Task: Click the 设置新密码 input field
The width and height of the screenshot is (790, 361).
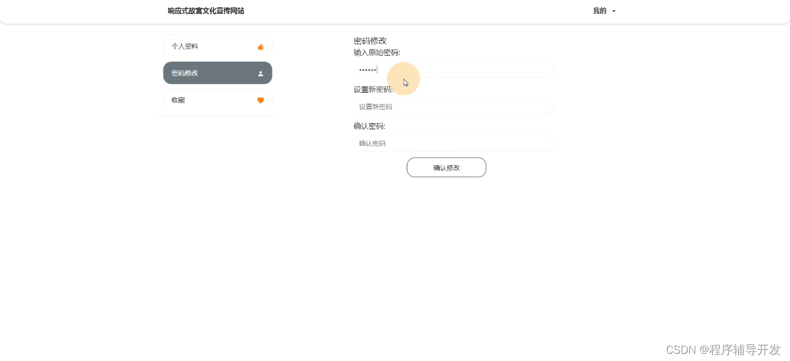Action: pyautogui.click(x=453, y=107)
